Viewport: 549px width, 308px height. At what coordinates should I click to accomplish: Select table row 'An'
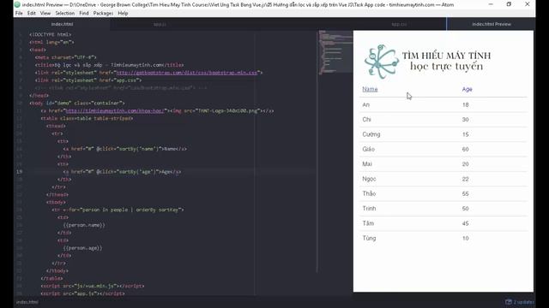pyautogui.click(x=443, y=104)
